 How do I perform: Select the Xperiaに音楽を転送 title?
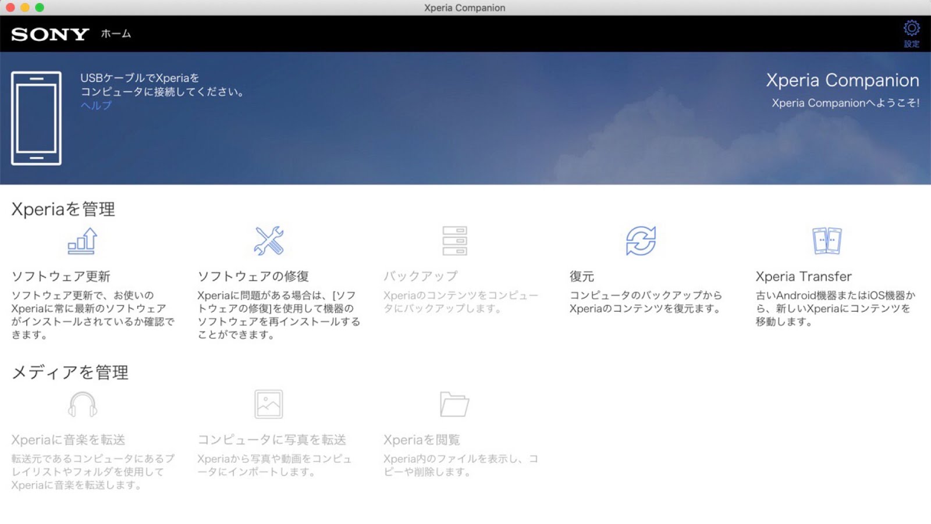[x=68, y=440]
